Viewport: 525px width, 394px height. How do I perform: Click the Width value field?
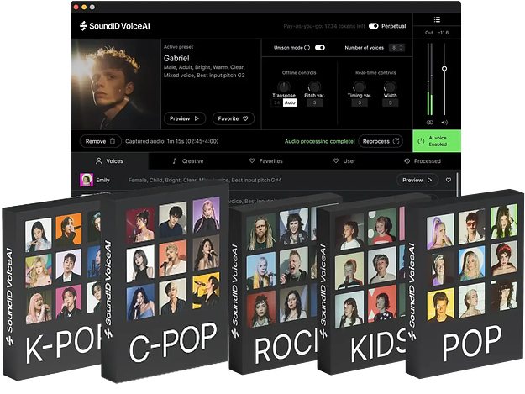(390, 102)
